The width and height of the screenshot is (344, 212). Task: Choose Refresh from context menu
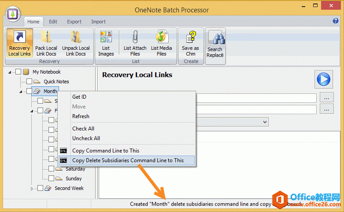point(126,116)
